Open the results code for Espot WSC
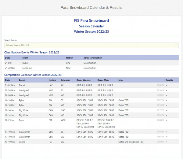This screenshot has width=183, height=159. (160, 120)
